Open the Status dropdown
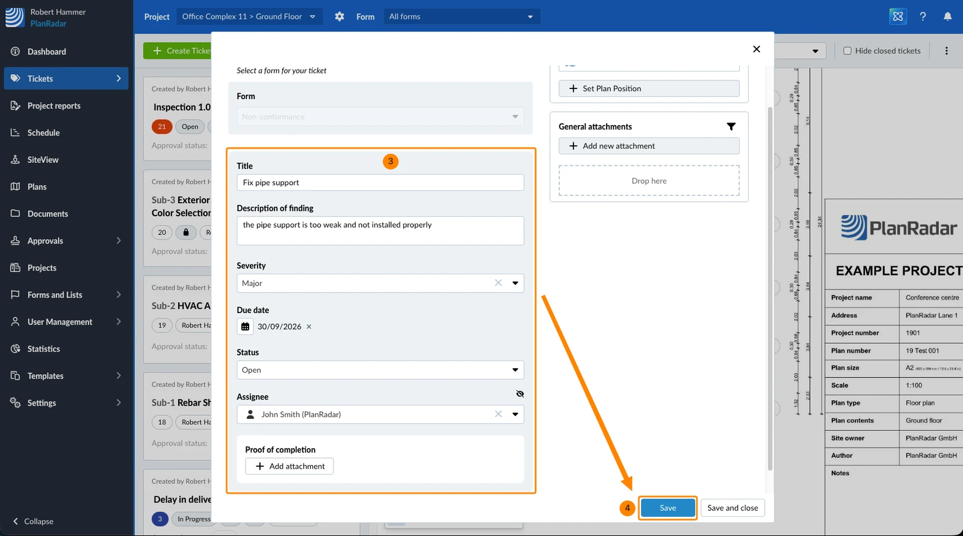 380,370
